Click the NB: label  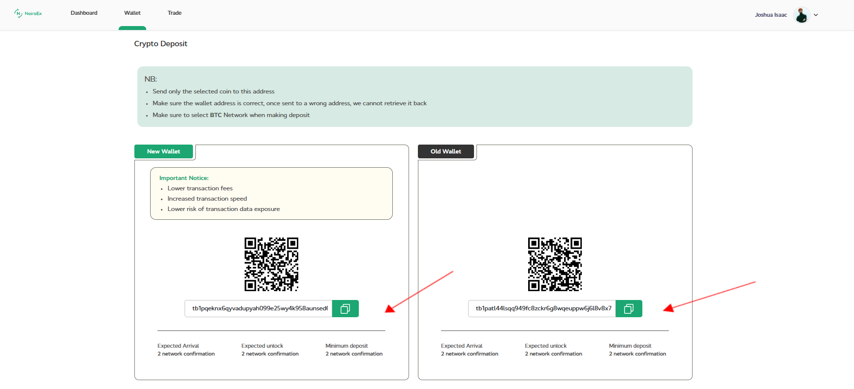151,79
